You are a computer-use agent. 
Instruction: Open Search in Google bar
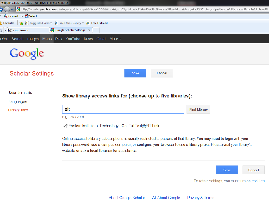point(17,39)
